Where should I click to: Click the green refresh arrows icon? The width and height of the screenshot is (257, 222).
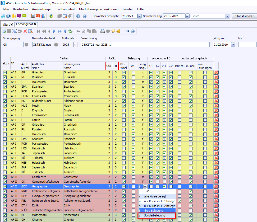point(70,31)
